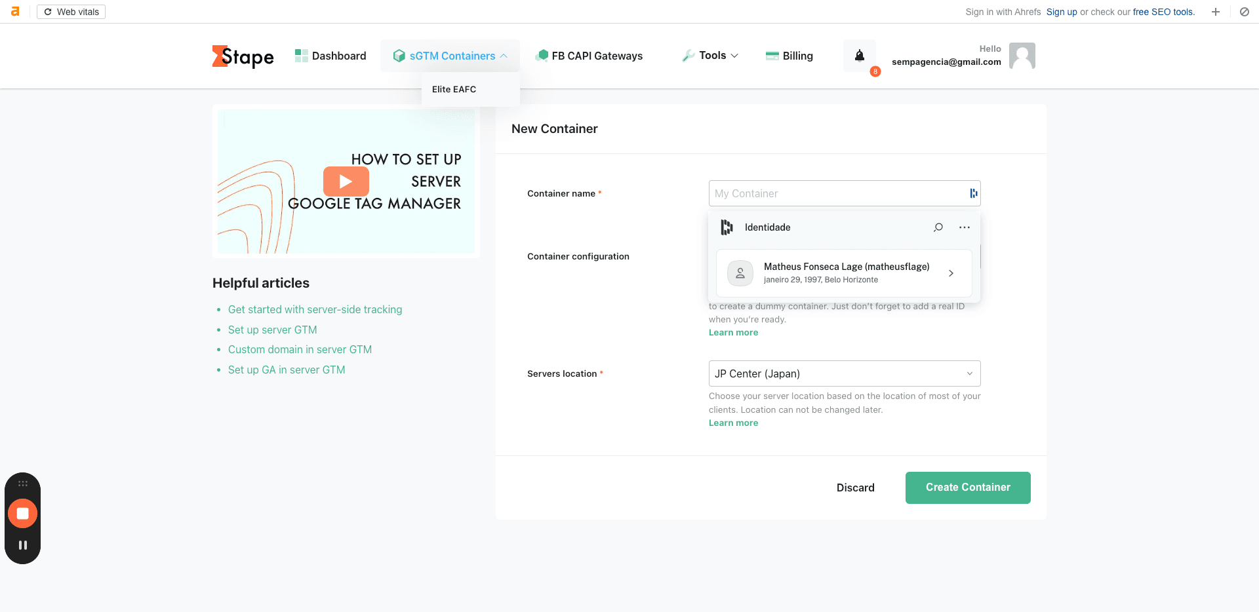Click the Ahrefs Sign up link
Screen dimensions: 1259x612
[x=1062, y=12]
